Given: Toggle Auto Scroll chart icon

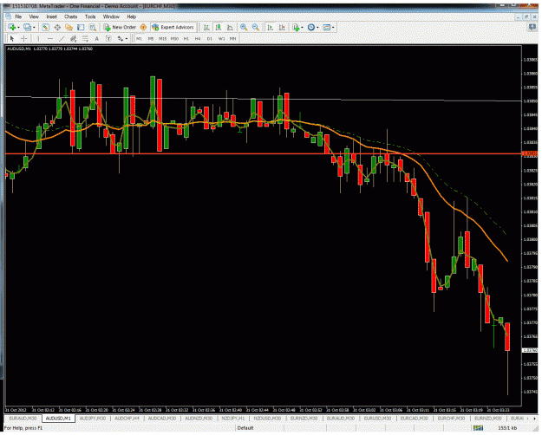Looking at the screenshot, I should point(271,27).
